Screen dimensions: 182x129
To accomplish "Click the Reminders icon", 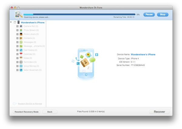I will click(21, 62).
